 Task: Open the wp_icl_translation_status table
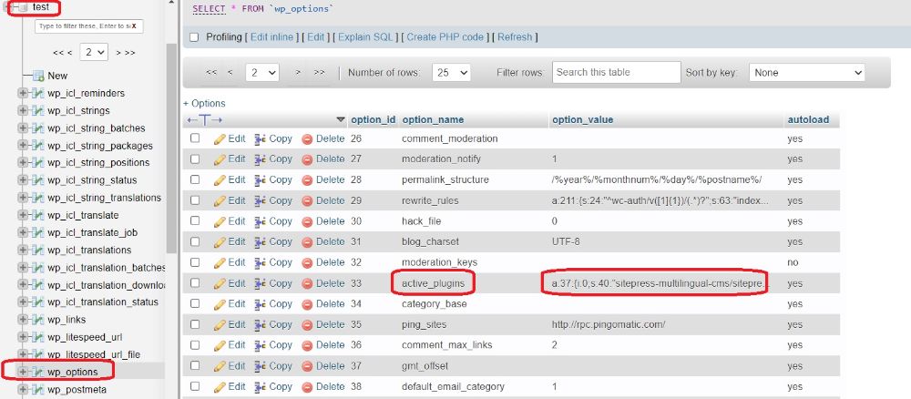(x=103, y=302)
